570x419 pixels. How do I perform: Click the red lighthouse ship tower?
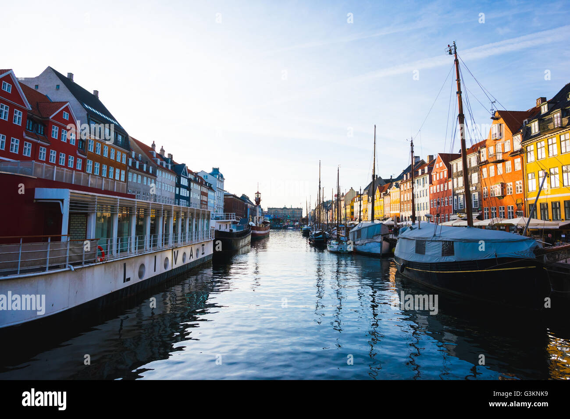coord(258,198)
